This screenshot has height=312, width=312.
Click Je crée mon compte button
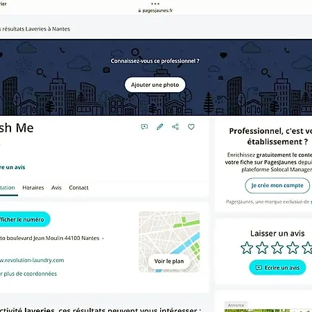(x=277, y=186)
